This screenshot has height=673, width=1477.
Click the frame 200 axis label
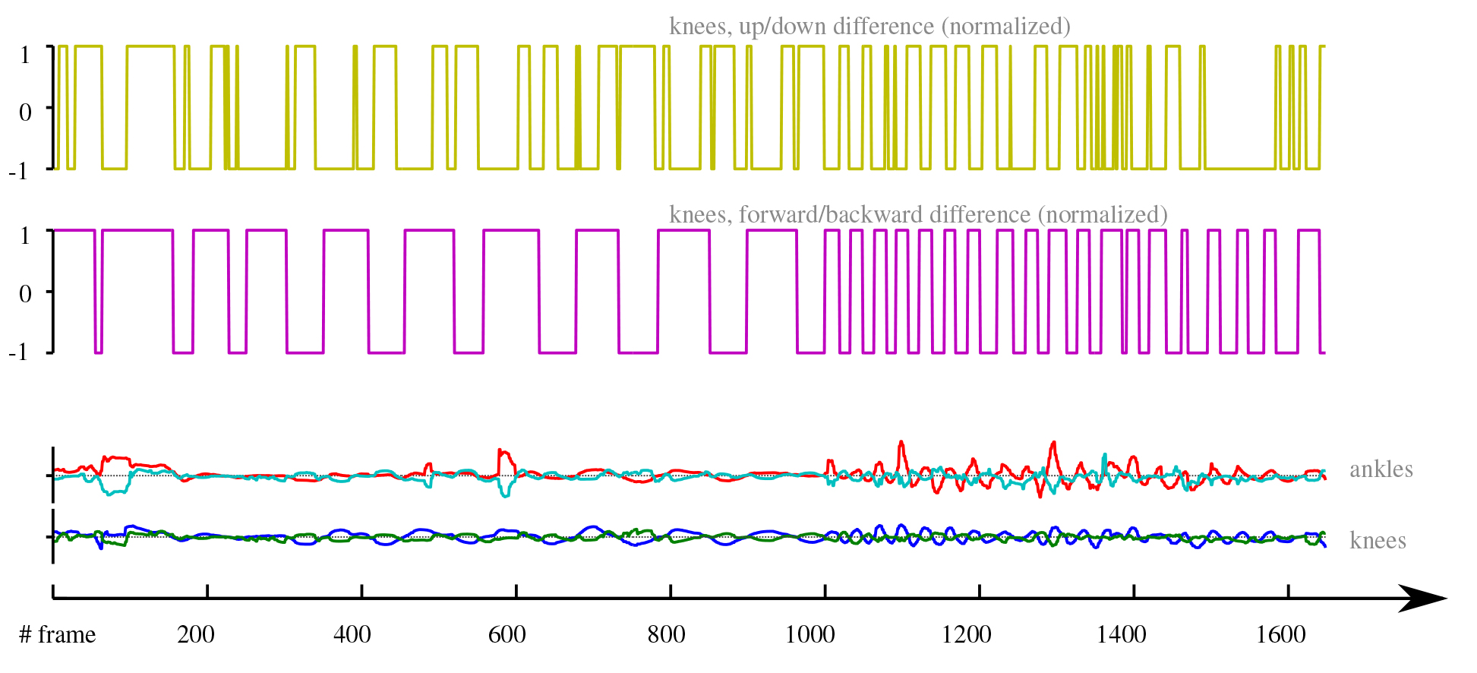pos(196,634)
